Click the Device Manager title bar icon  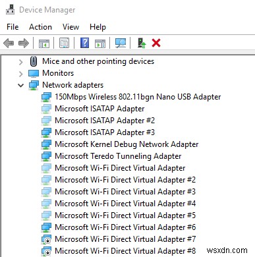(x=10, y=10)
